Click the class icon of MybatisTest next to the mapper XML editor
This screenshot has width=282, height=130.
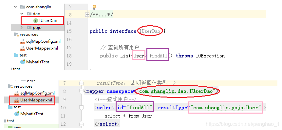click(17, 114)
